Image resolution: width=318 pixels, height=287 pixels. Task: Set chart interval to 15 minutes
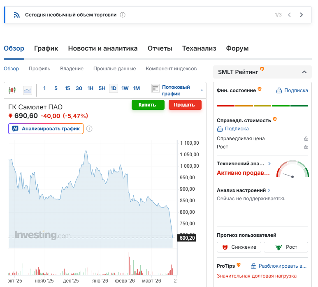pos(67,88)
